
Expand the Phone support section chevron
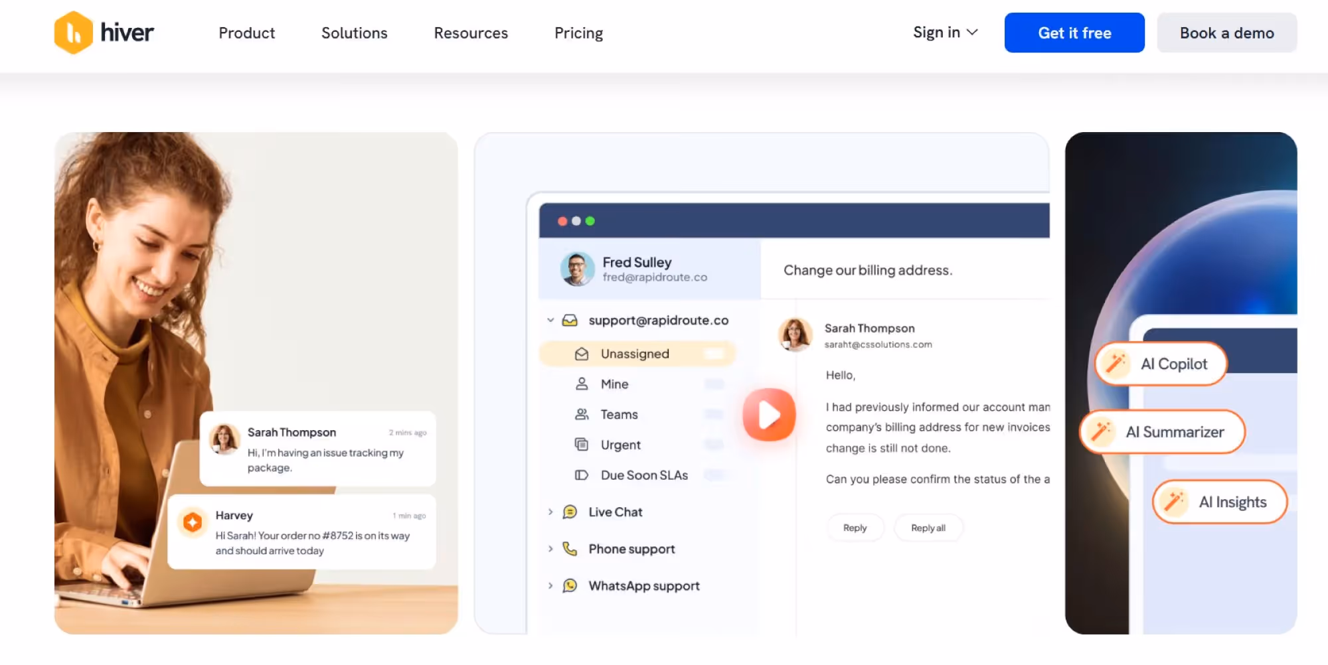coord(550,549)
